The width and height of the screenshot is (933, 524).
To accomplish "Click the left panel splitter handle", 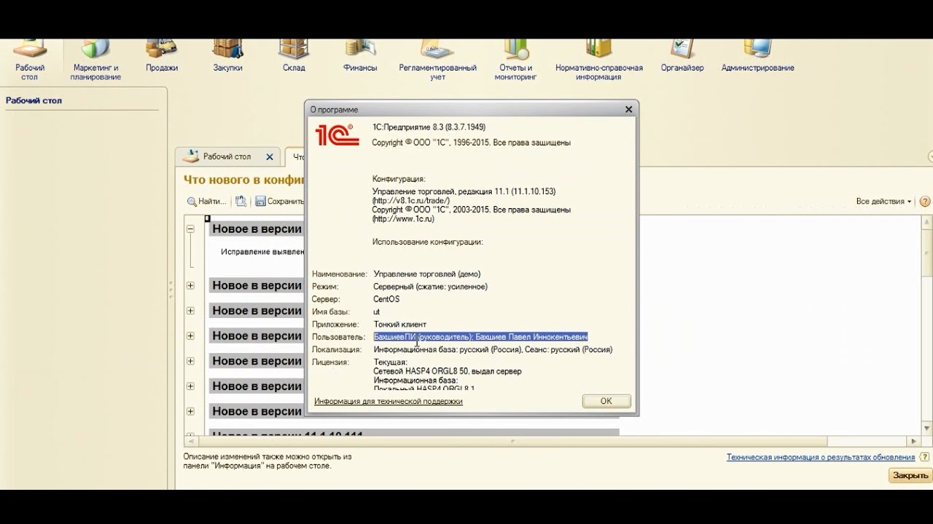I will [x=171, y=288].
